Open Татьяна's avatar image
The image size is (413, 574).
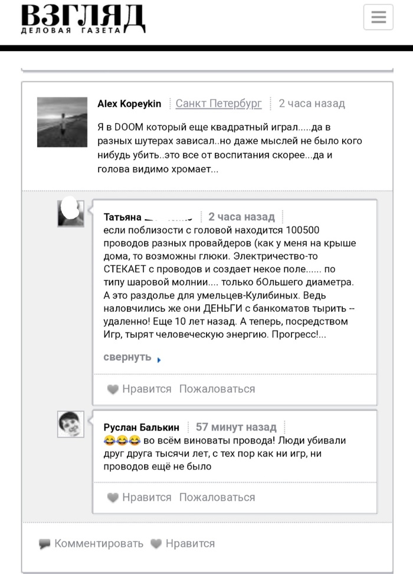[70, 213]
